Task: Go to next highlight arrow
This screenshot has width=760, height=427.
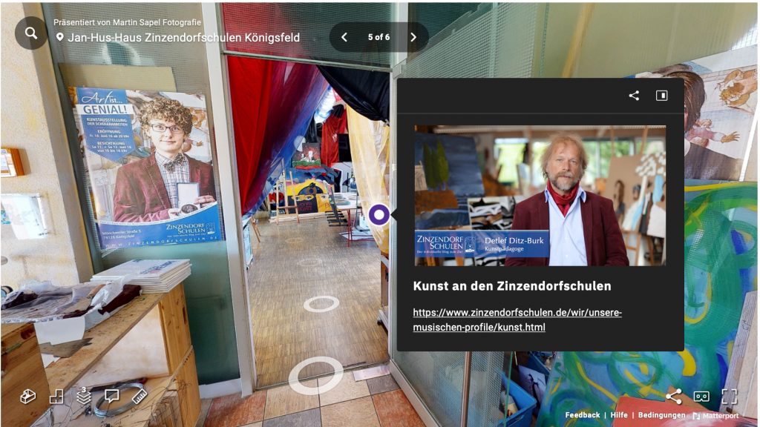Action: [x=413, y=37]
